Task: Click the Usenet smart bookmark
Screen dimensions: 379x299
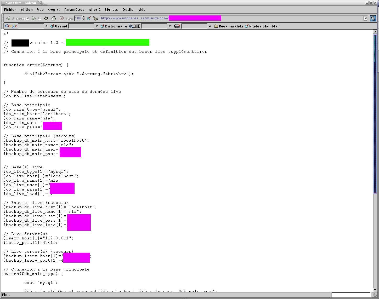Action: 59,26
